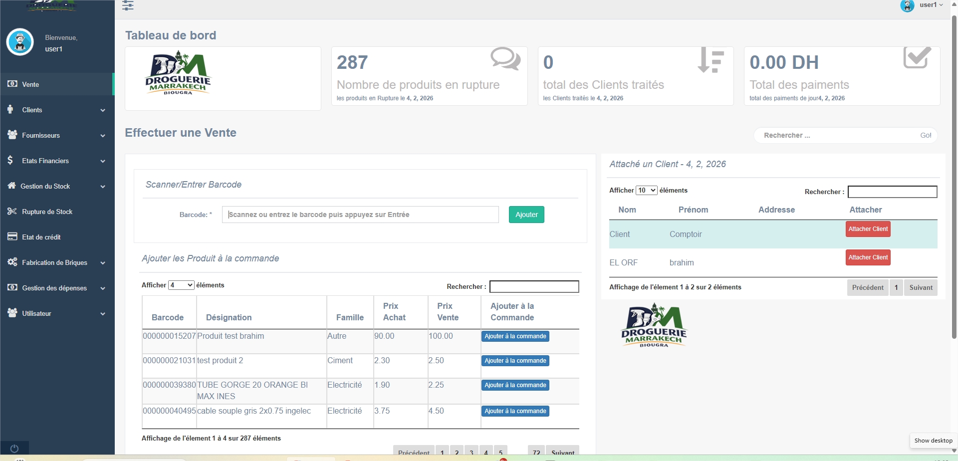Viewport: 958px width, 461px height.
Task: Click the credit card icon for Etat de crédit
Action: tap(12, 237)
